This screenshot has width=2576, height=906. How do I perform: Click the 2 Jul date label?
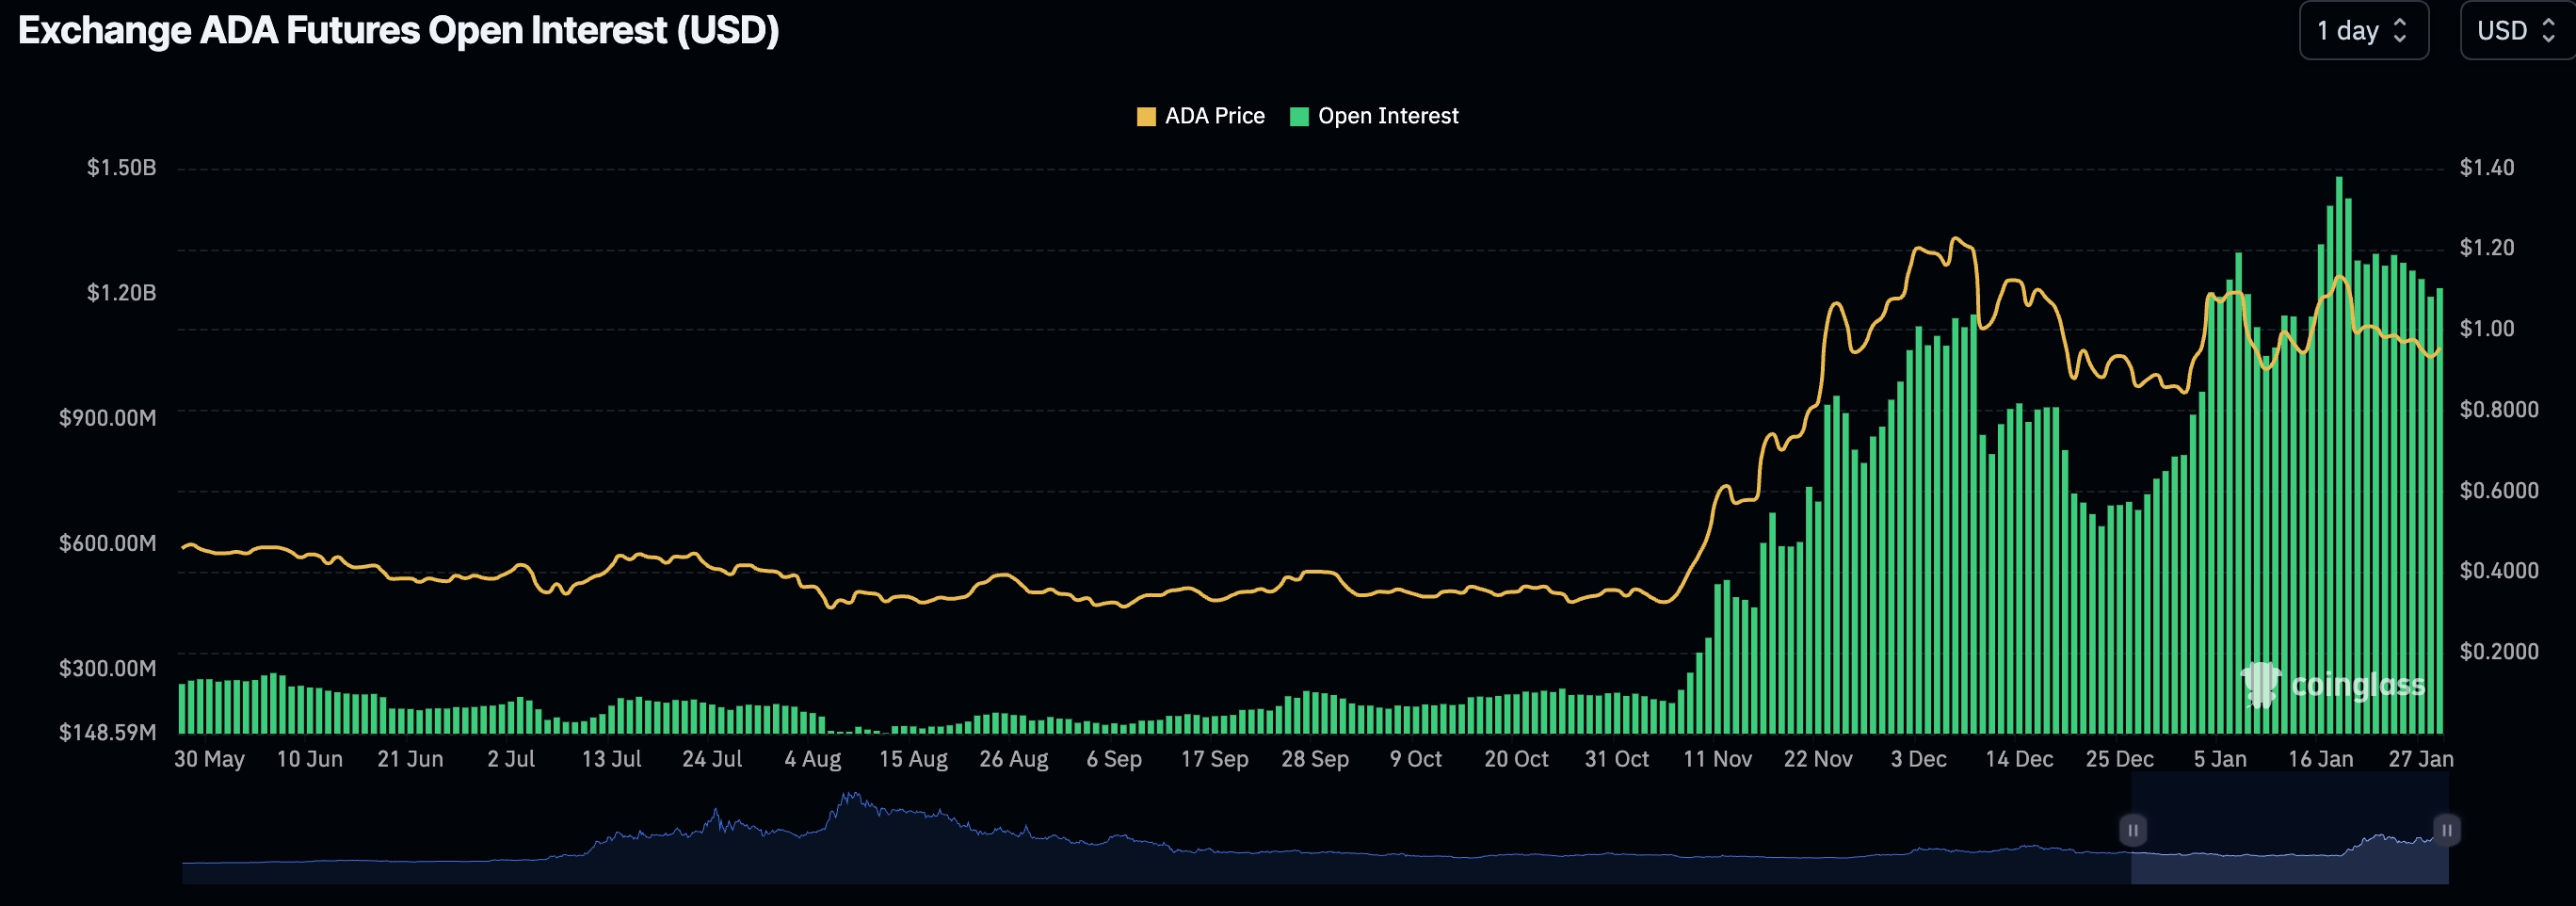coord(511,759)
